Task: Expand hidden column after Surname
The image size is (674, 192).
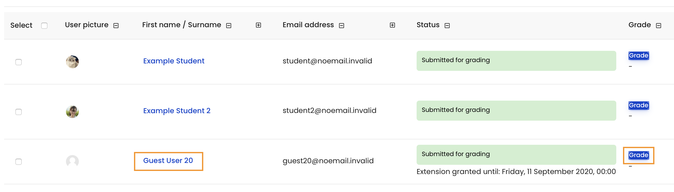Action: point(258,25)
